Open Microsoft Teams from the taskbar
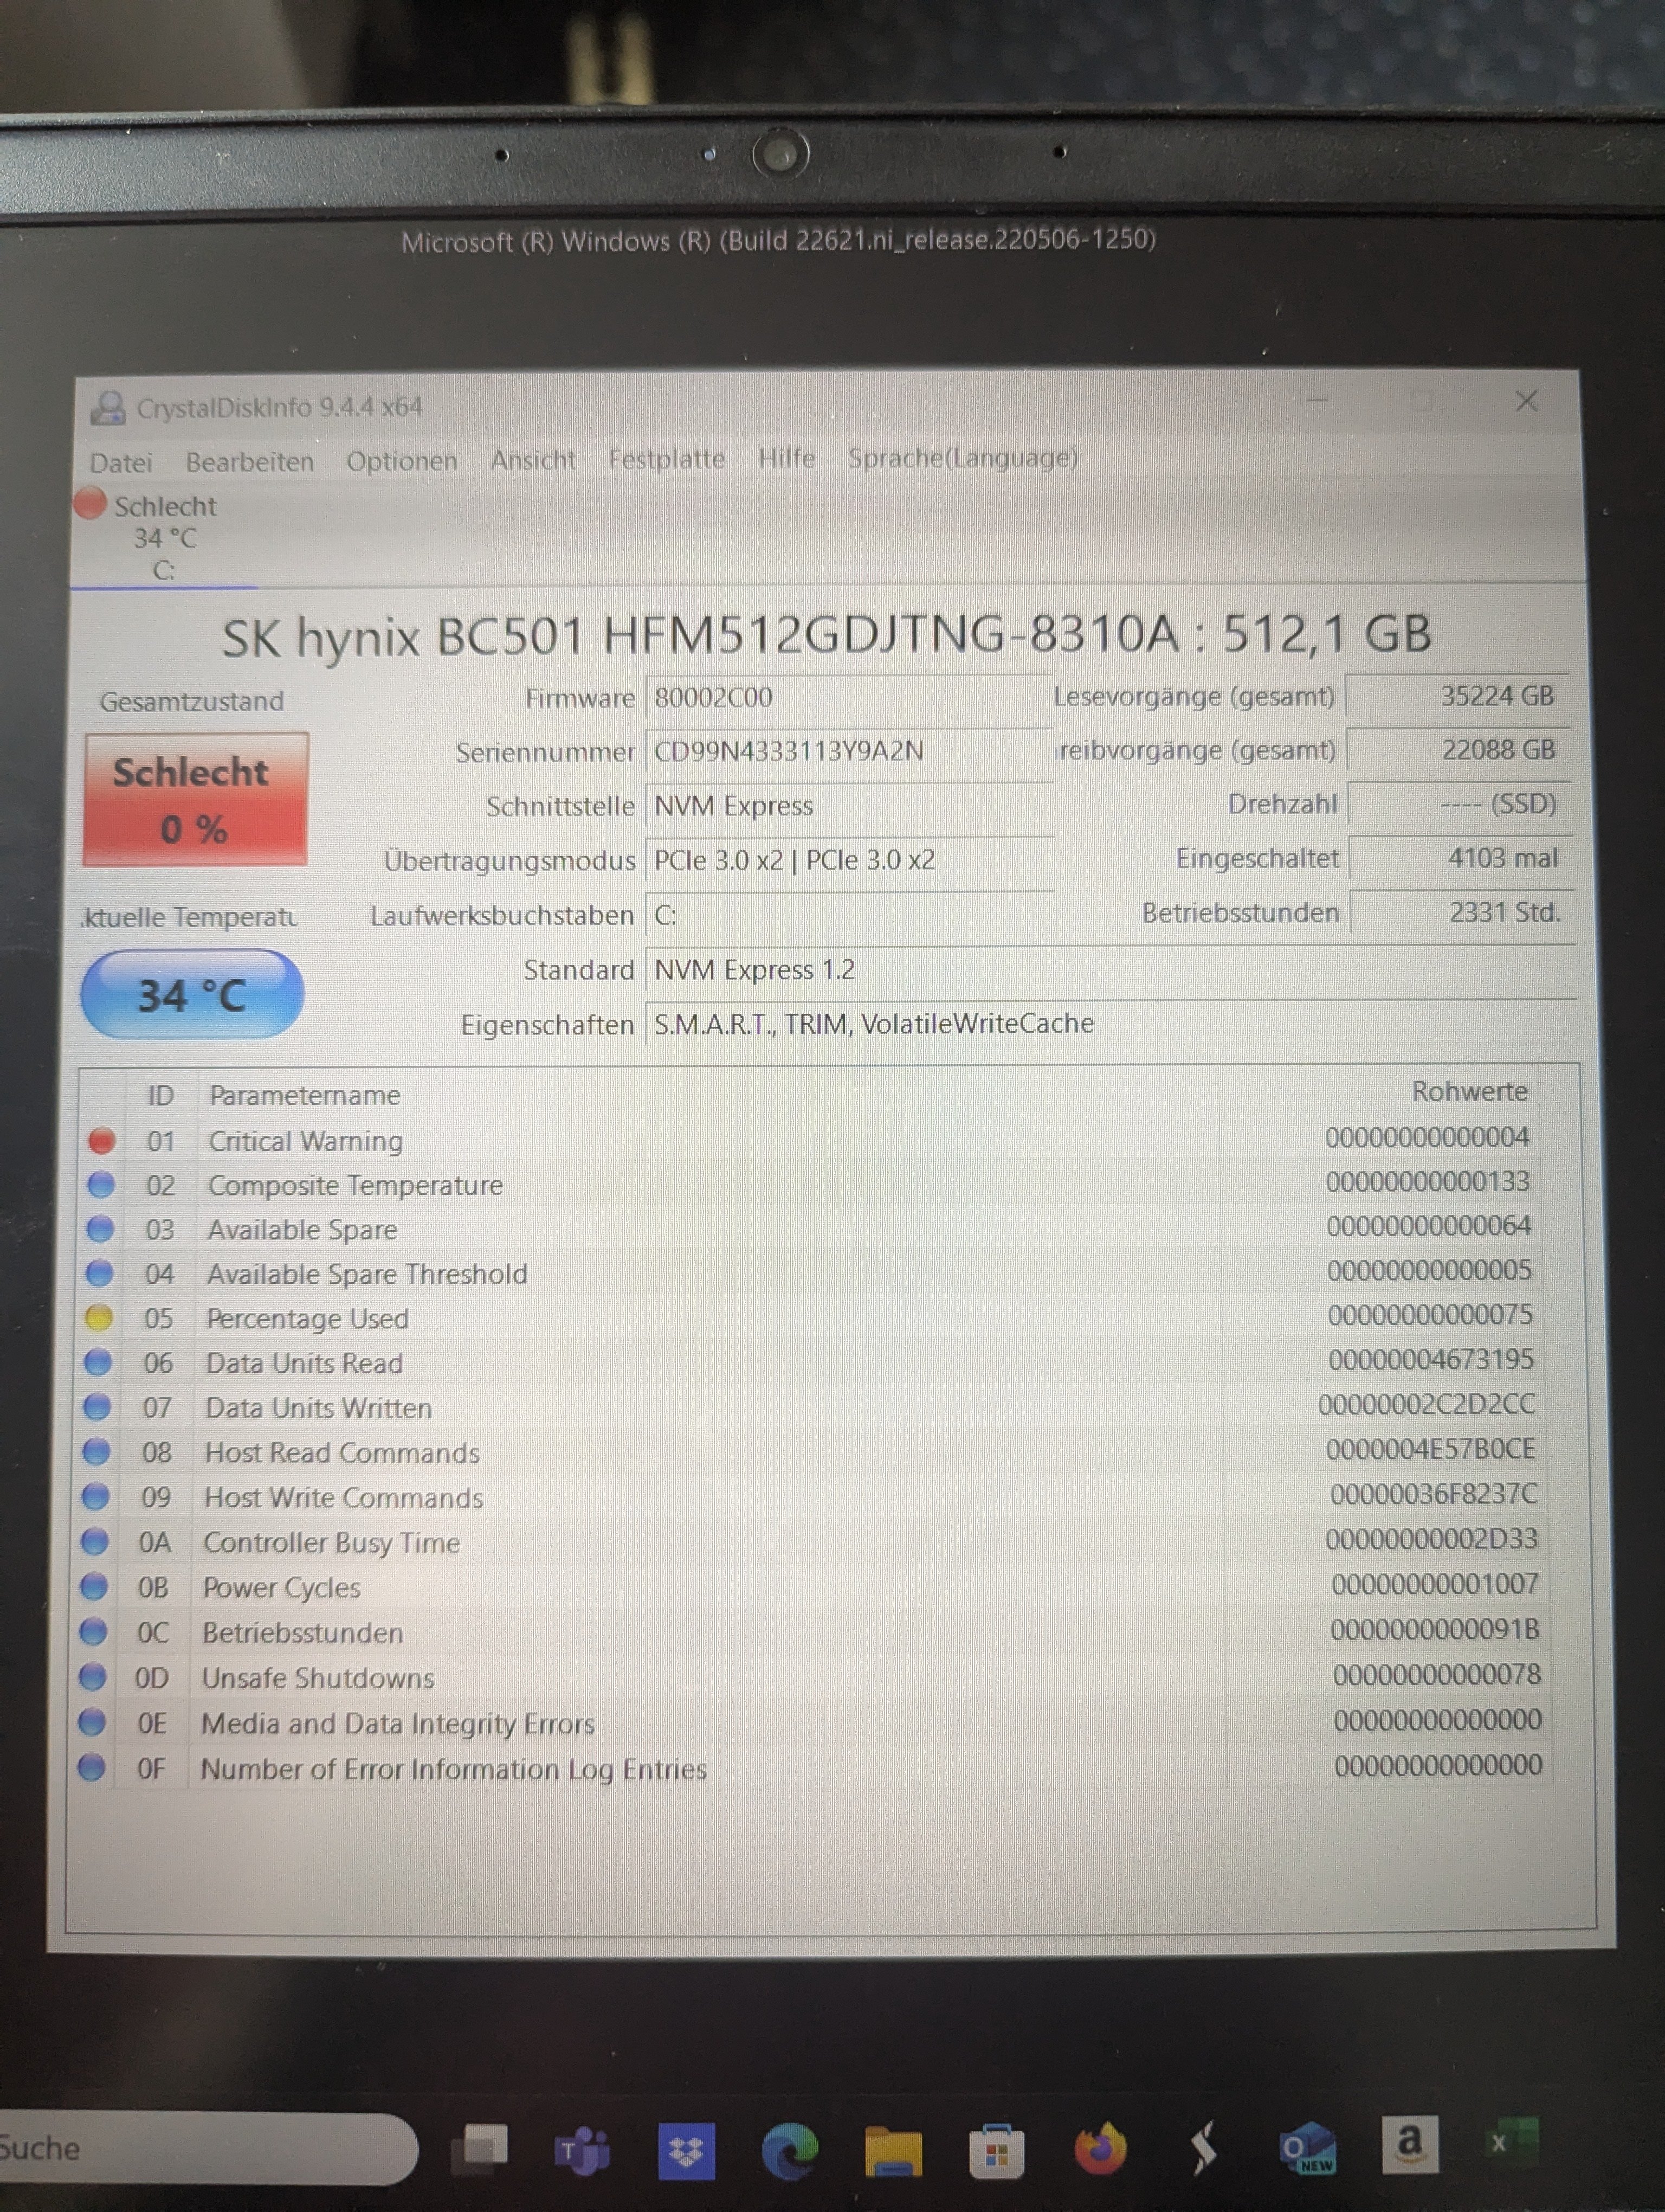The width and height of the screenshot is (1665, 2212). coord(582,2150)
